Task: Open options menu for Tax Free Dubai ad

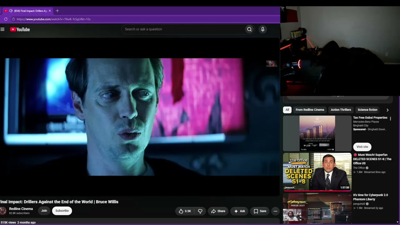Action: coord(390,119)
